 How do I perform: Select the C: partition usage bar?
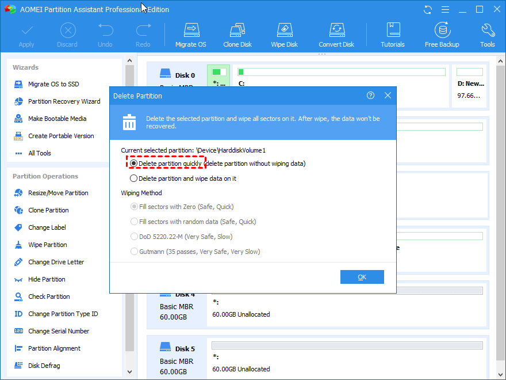click(342, 72)
